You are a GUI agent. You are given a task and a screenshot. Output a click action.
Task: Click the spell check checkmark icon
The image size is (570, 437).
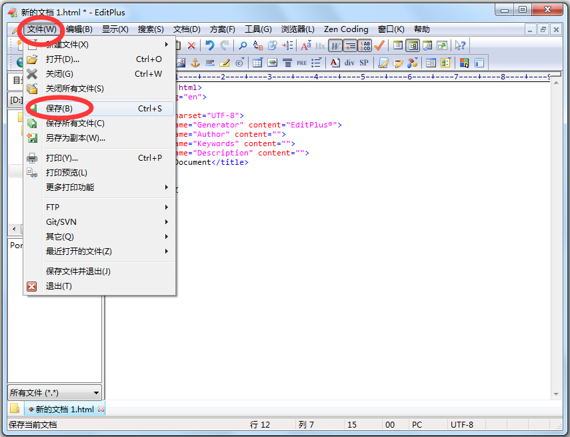pyautogui.click(x=379, y=45)
